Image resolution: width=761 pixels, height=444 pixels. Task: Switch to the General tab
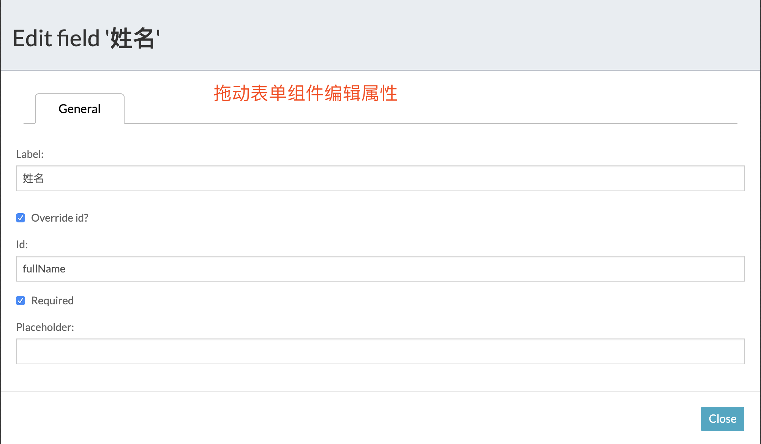(79, 109)
